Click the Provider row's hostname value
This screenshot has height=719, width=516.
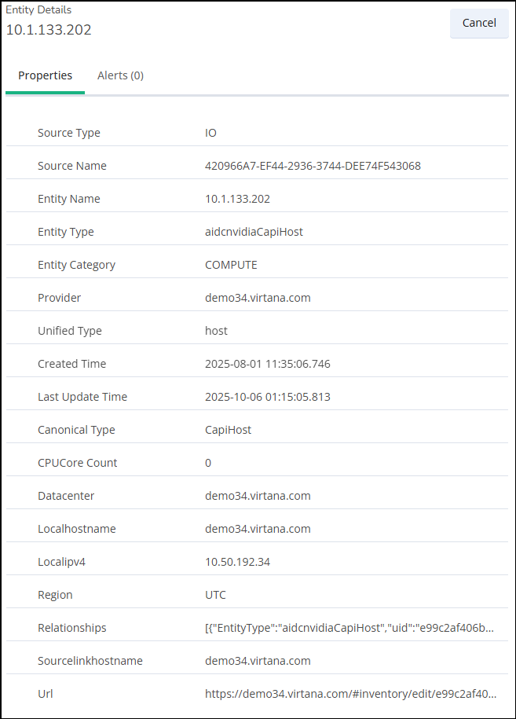pyautogui.click(x=258, y=298)
